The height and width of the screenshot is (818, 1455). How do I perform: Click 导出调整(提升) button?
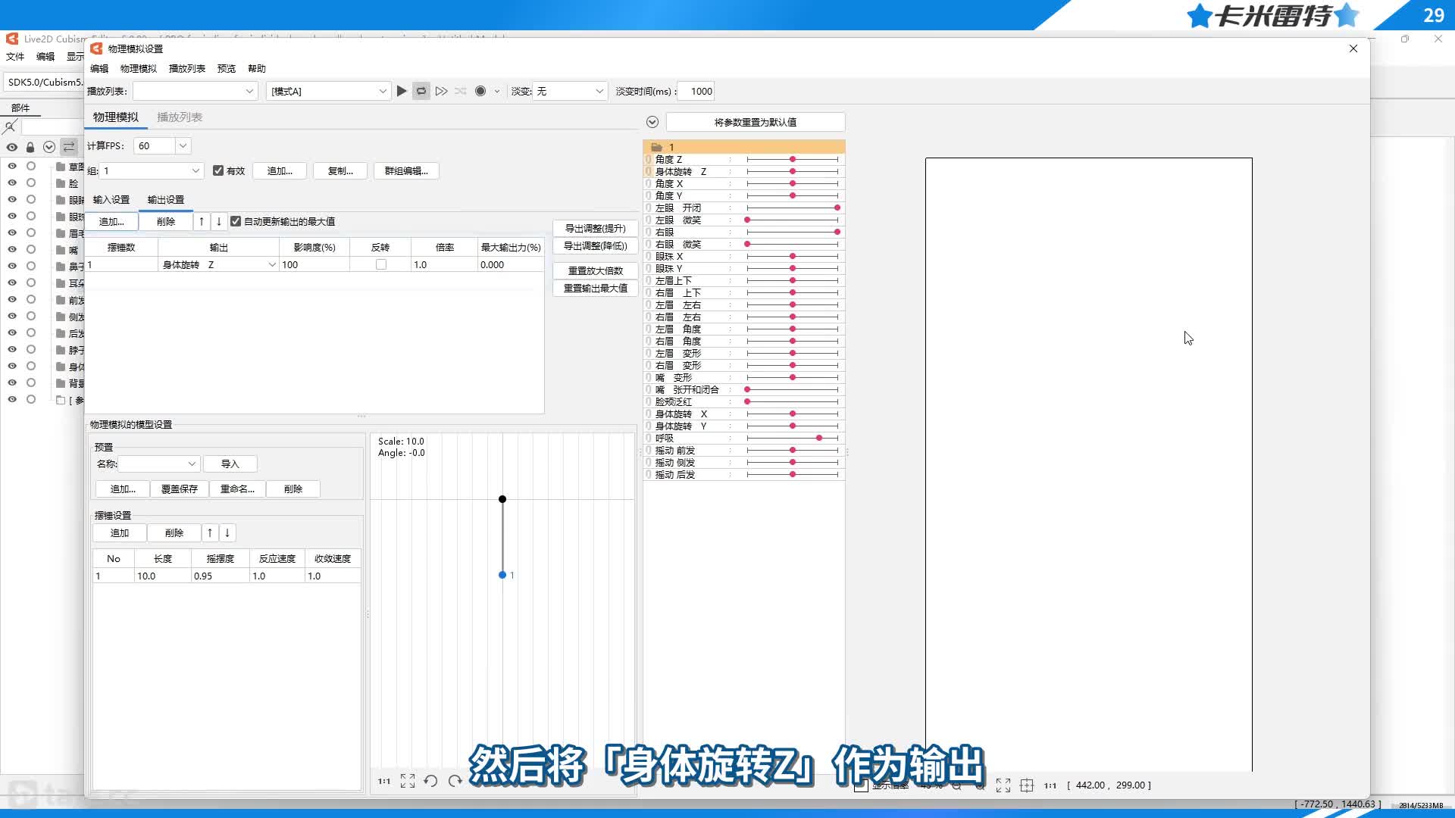(x=595, y=228)
